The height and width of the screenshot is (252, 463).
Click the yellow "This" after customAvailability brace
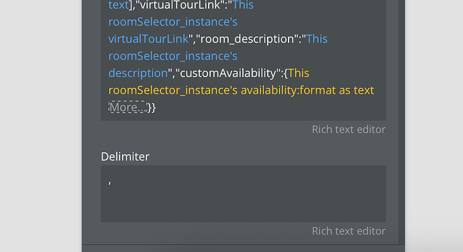pyautogui.click(x=299, y=73)
